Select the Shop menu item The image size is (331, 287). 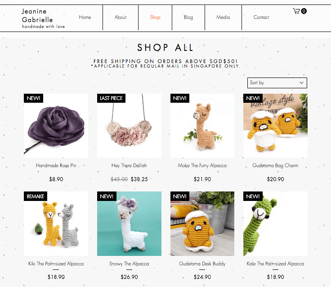point(155,17)
